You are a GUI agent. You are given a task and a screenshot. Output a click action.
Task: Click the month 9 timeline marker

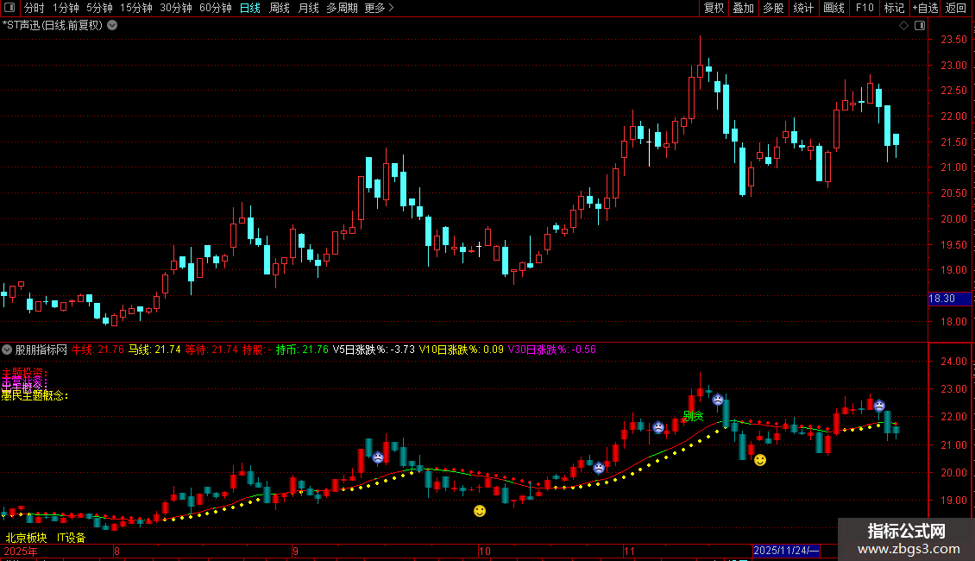[x=295, y=551]
